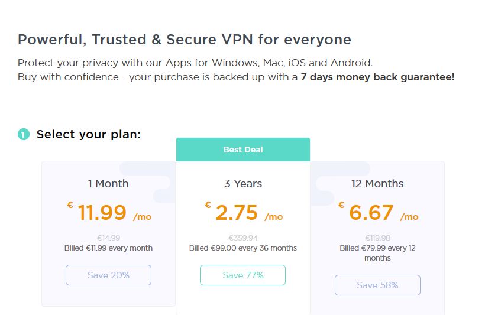The width and height of the screenshot is (485, 315).
Task: Click the €2.75 /mo price
Action: tap(244, 212)
